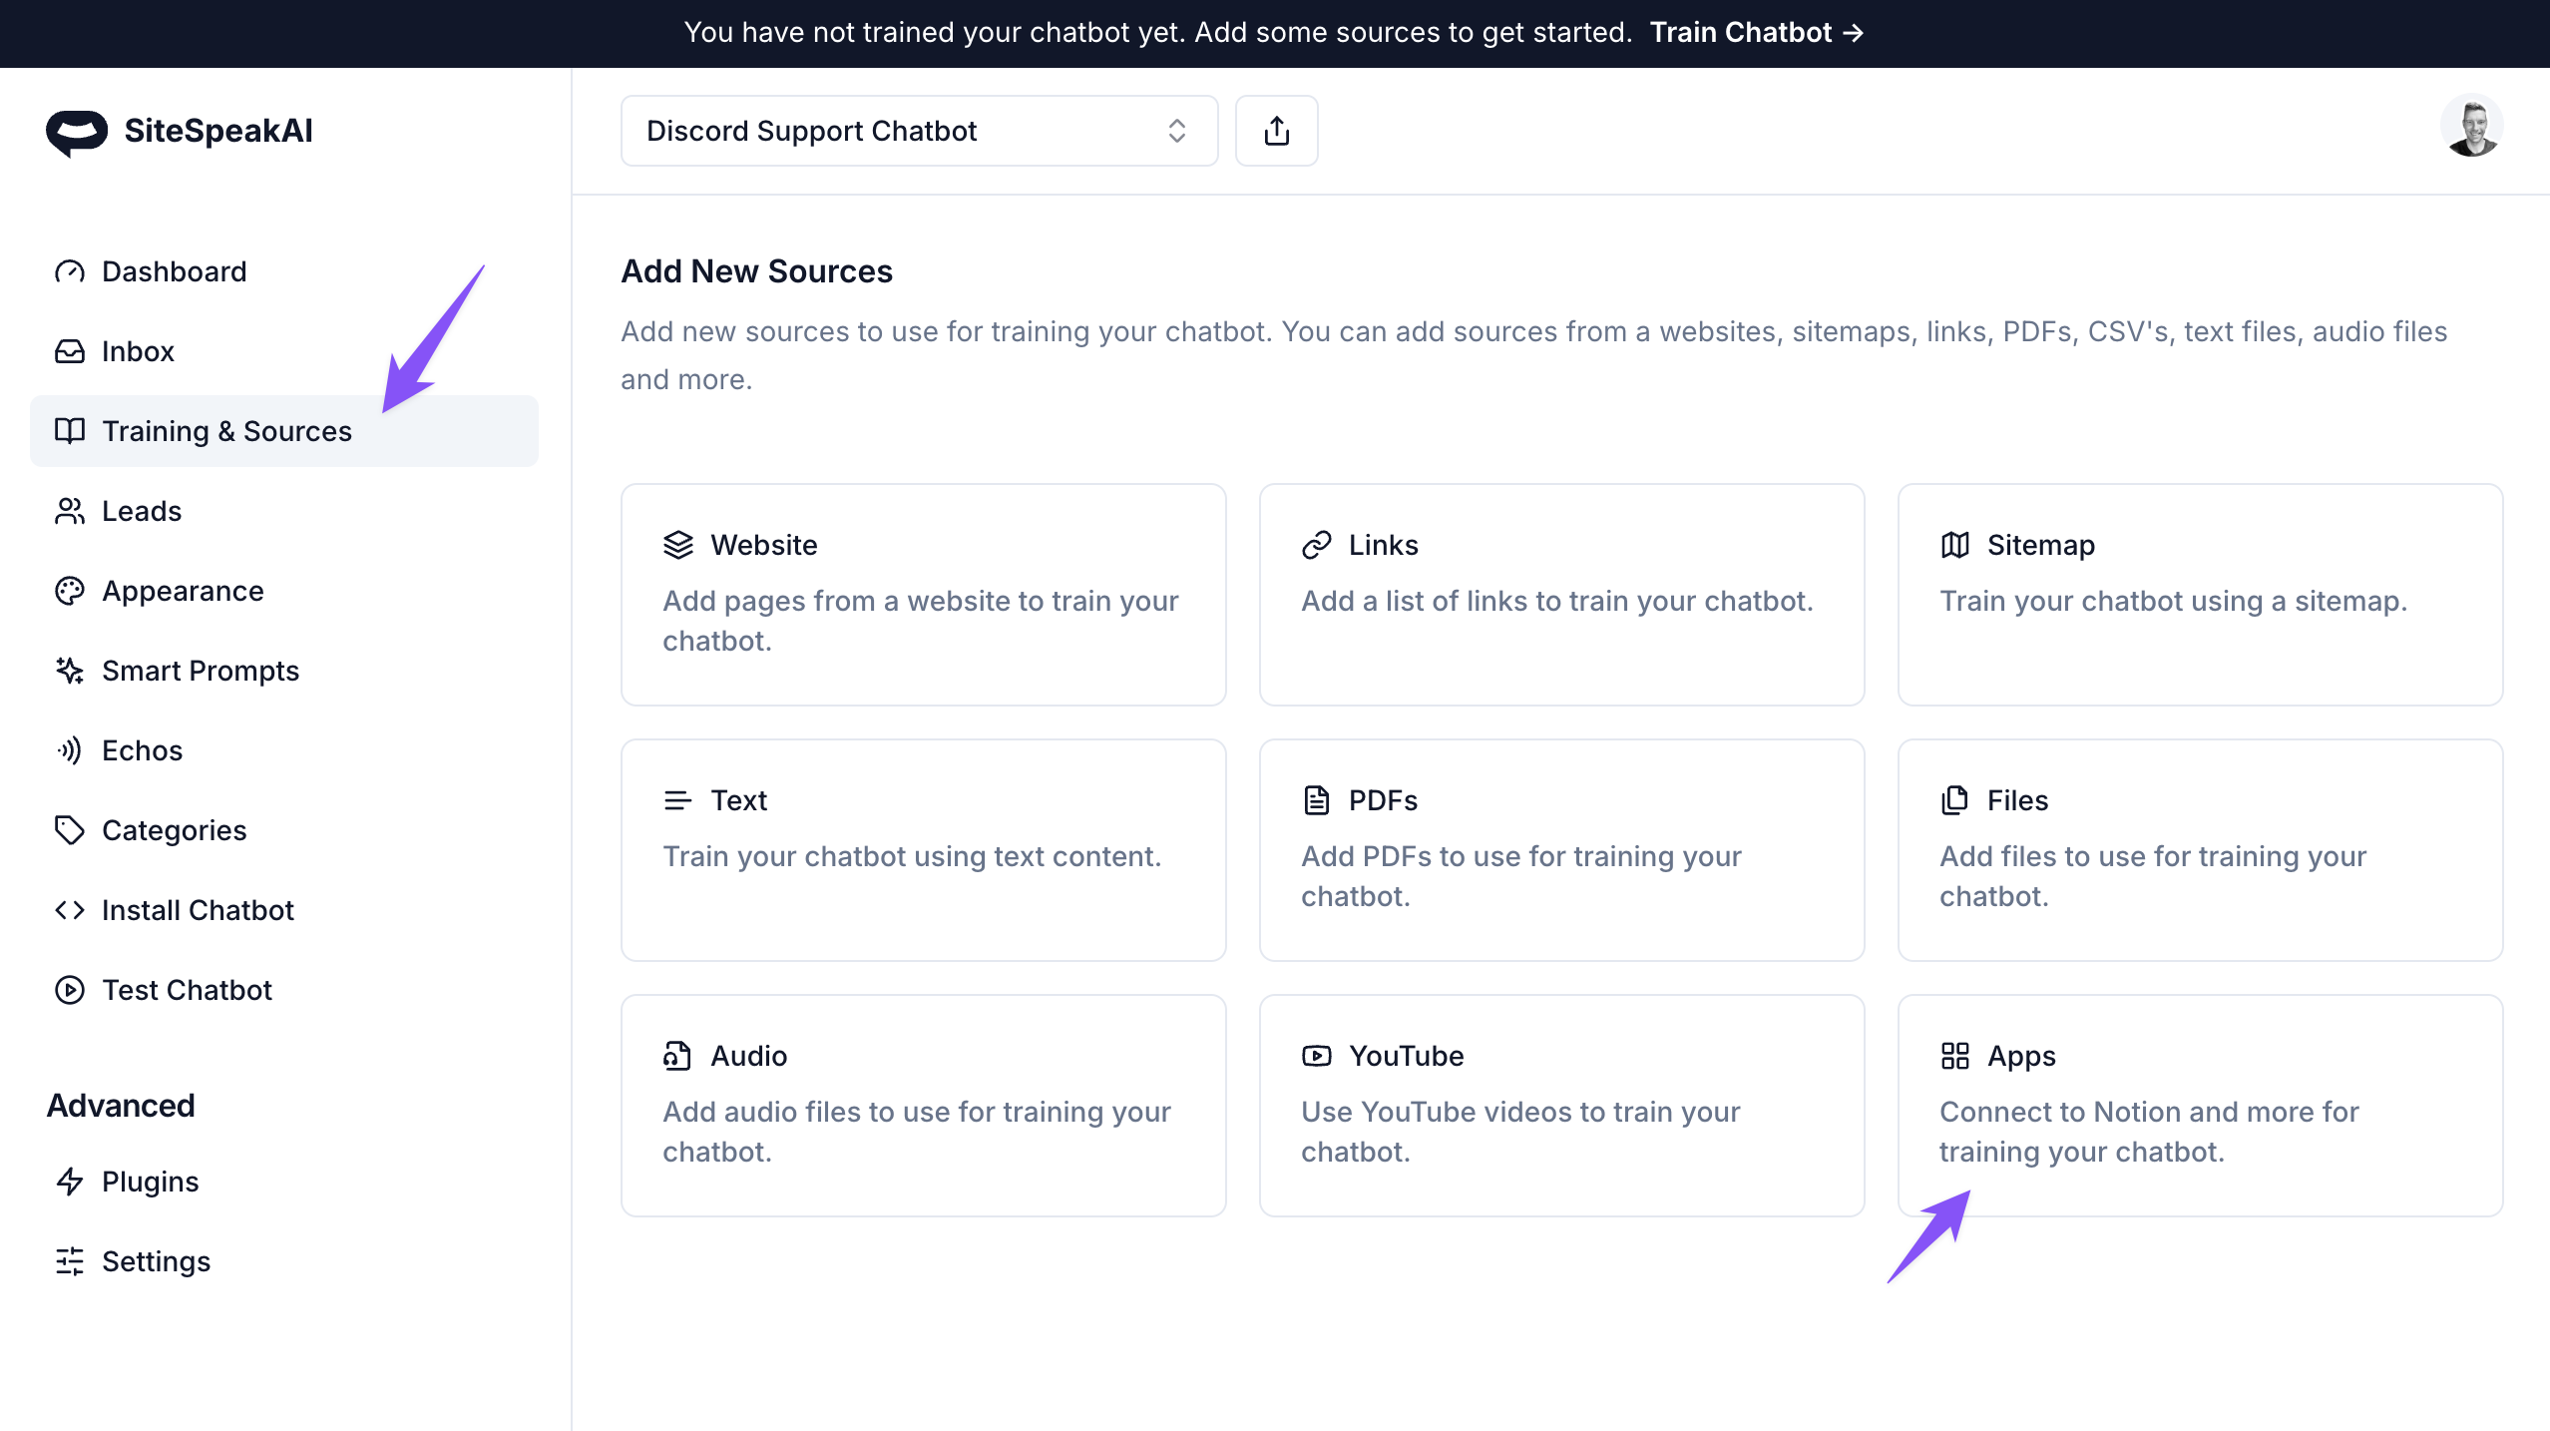Open Test Chatbot from the sidebar

(187, 990)
